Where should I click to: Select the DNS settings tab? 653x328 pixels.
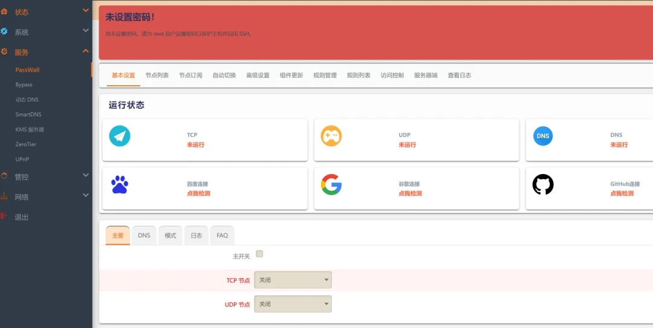click(x=144, y=236)
